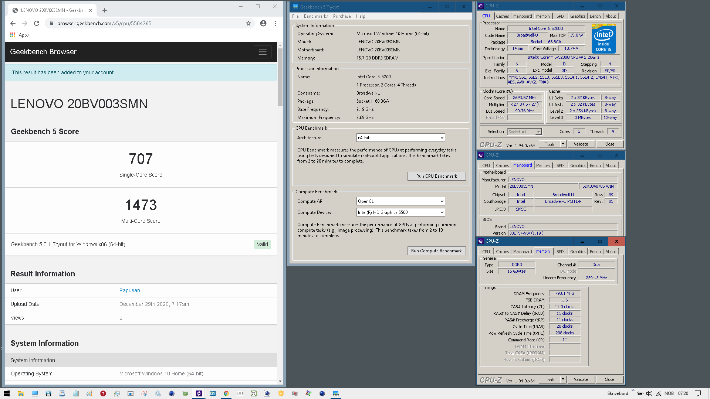Screen dimensions: 710x399
Task: Open the Selection Socket #1 dropdown
Action: [524, 132]
